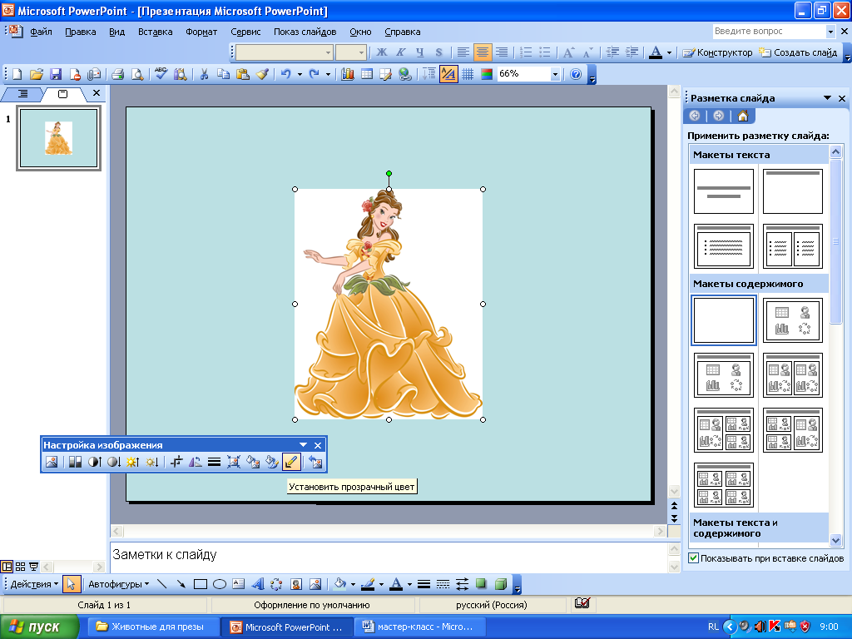The height and width of the screenshot is (639, 852).
Task: Open Line Style in picture toolbar
Action: click(x=214, y=463)
